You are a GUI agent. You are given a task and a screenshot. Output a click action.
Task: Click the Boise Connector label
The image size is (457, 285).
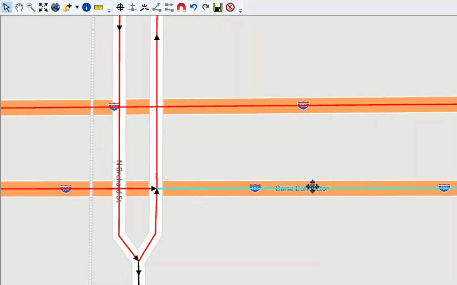click(302, 189)
